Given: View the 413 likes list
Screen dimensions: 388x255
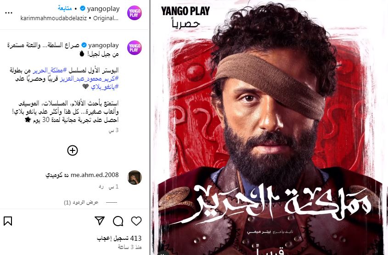Looking at the screenshot, I should pyautogui.click(x=119, y=238).
